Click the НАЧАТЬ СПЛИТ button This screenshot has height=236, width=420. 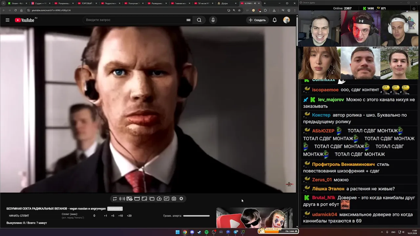pyautogui.click(x=19, y=216)
